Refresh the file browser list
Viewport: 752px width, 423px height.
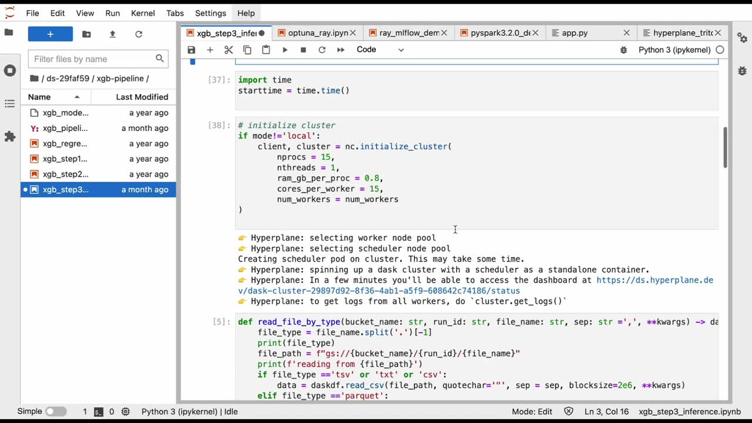(139, 34)
